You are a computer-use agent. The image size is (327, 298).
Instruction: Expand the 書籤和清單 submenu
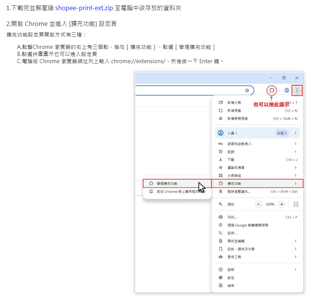[x=257, y=168]
